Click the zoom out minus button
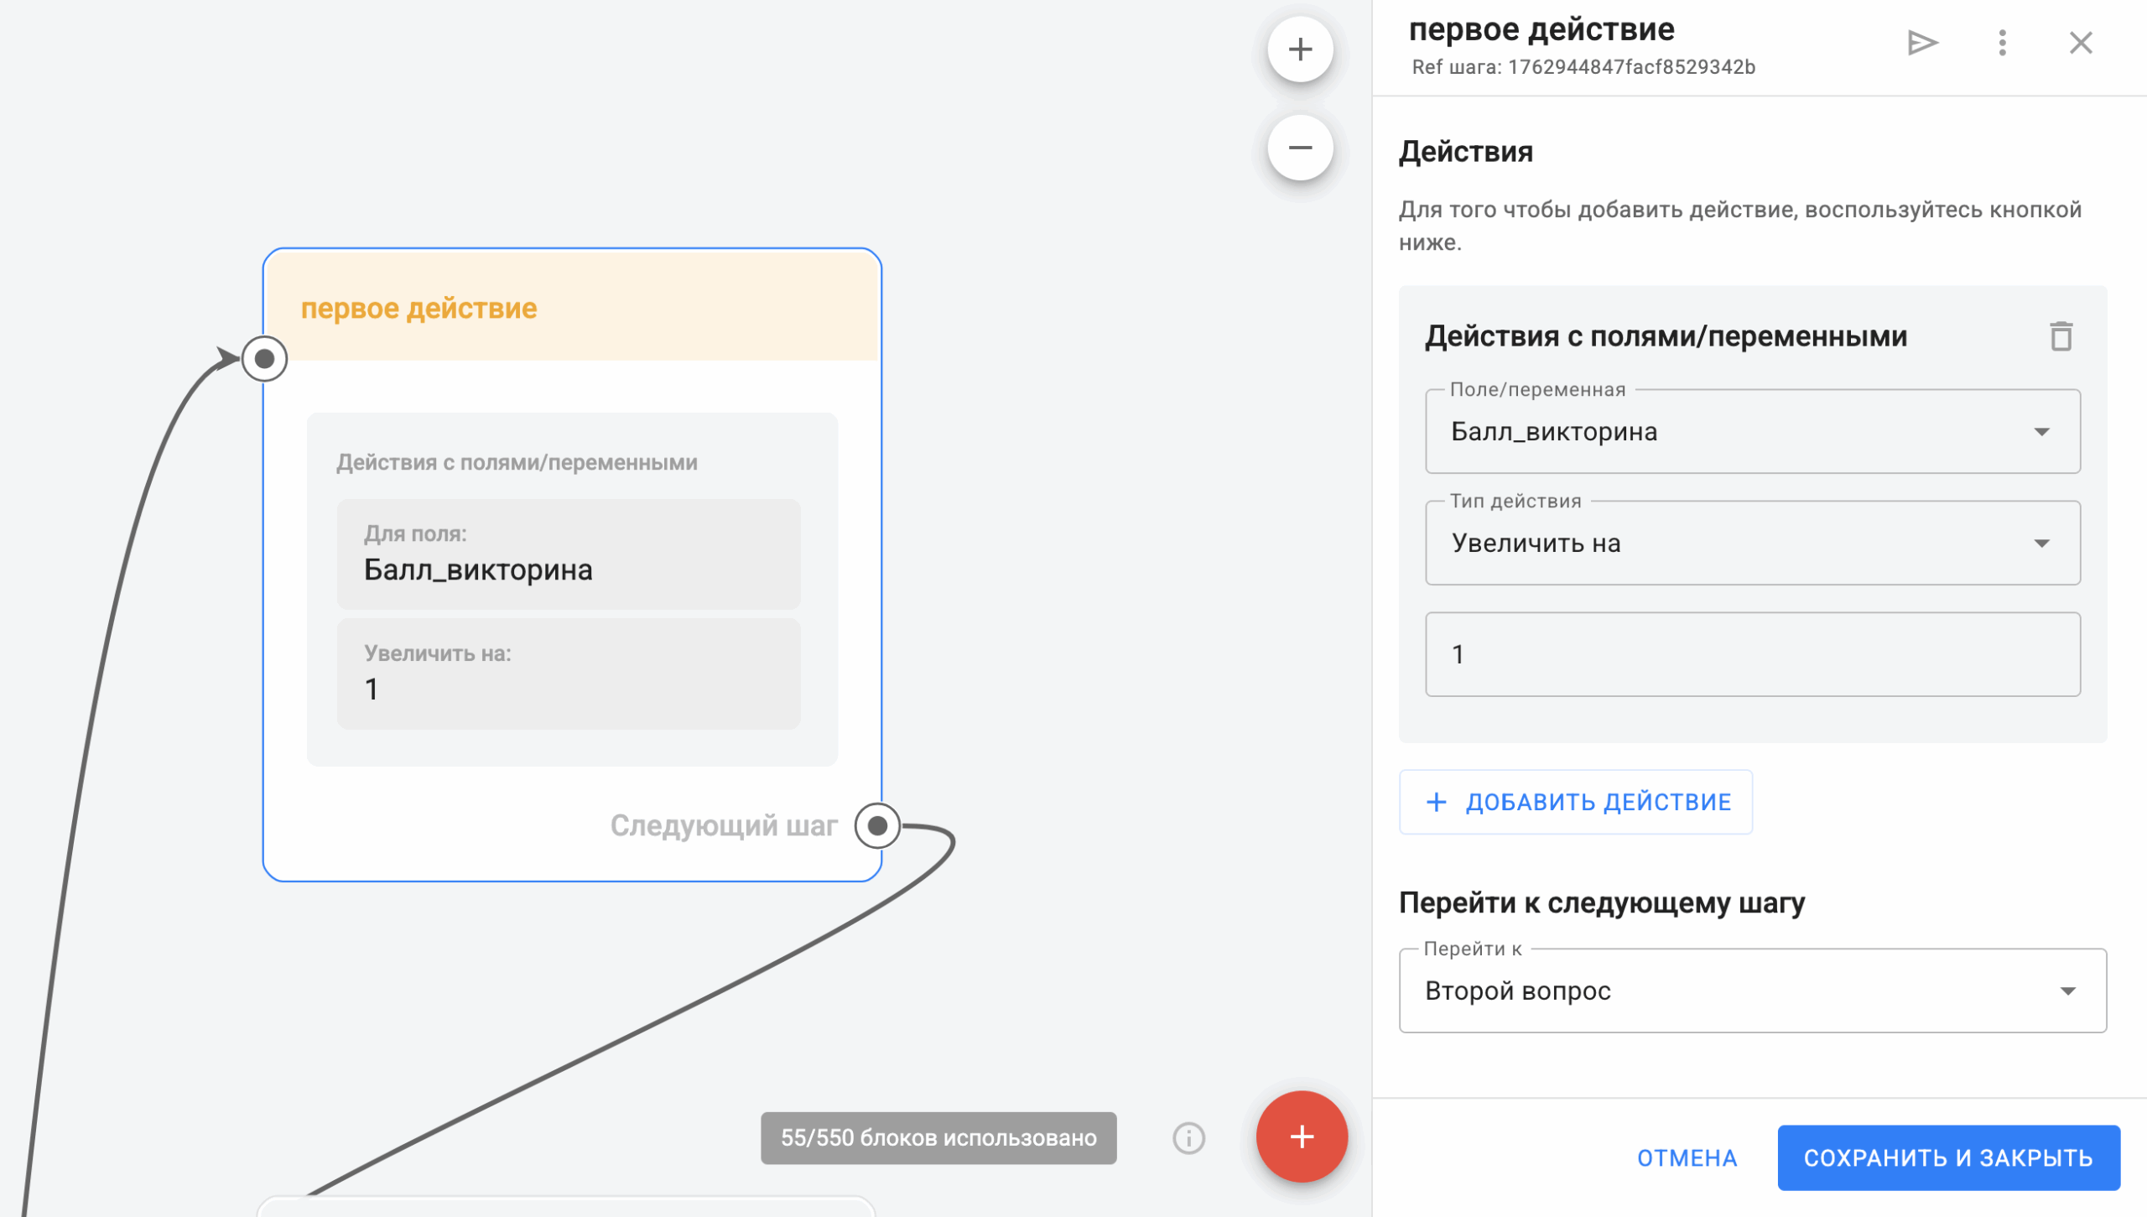The image size is (2147, 1217). pyautogui.click(x=1300, y=148)
